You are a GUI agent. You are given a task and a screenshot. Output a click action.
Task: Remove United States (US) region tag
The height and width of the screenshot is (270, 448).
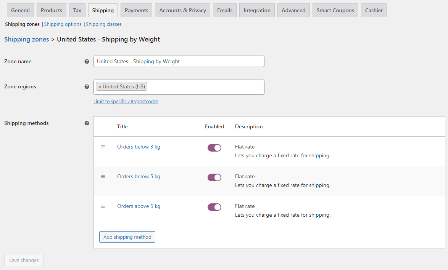(100, 87)
